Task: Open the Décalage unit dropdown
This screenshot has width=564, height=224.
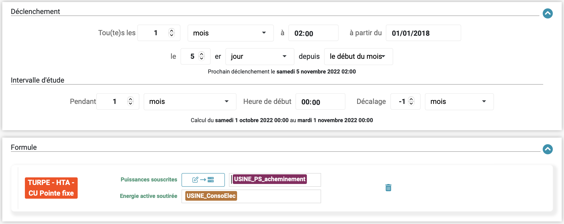Action: coord(459,102)
